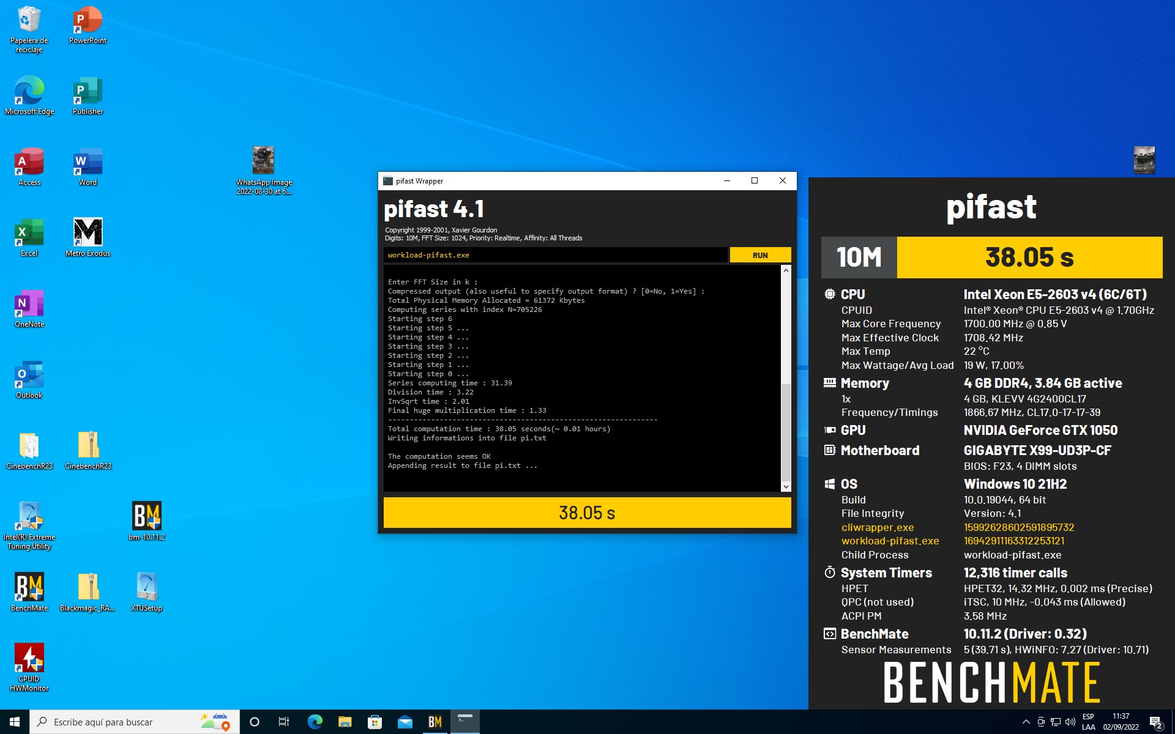Open the Excel desktop shortcut

pyautogui.click(x=29, y=237)
